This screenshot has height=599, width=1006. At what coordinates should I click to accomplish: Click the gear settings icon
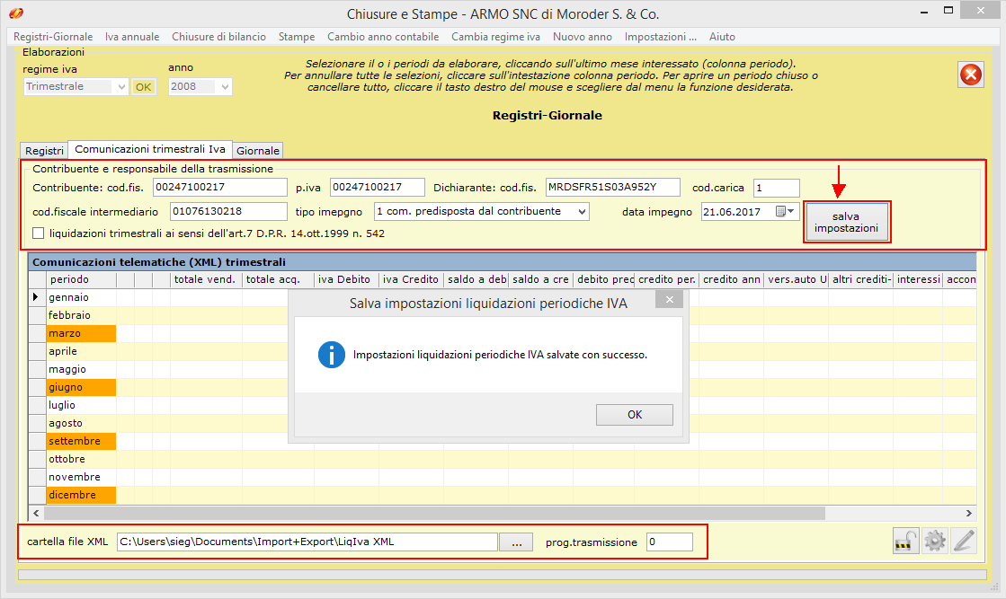tap(935, 541)
